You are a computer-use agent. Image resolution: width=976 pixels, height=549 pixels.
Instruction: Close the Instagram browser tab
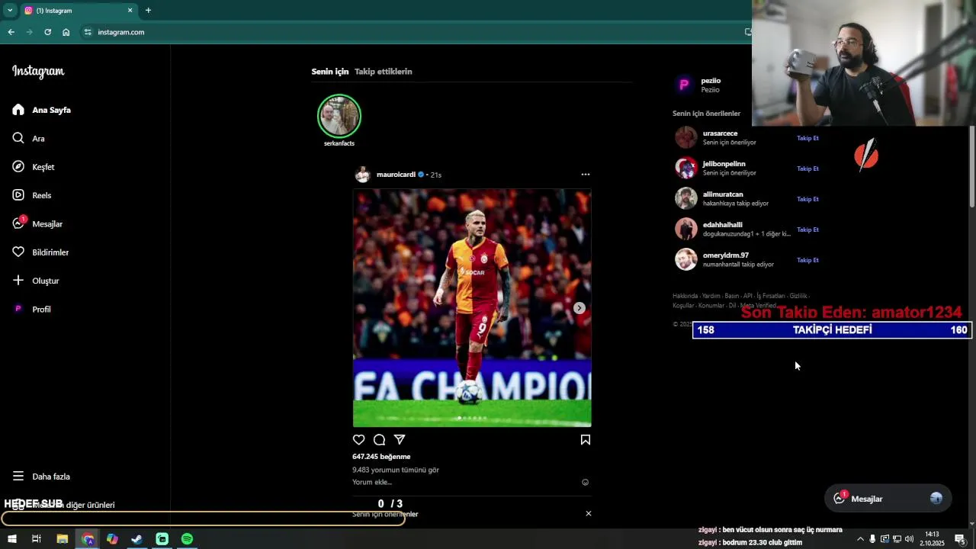tap(130, 11)
